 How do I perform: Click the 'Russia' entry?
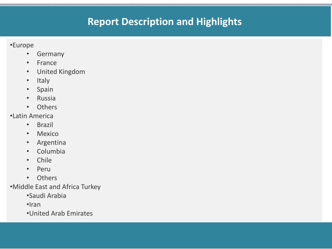click(x=46, y=98)
